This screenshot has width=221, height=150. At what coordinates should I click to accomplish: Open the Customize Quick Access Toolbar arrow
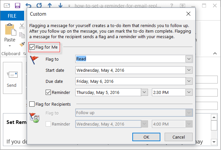69,6
